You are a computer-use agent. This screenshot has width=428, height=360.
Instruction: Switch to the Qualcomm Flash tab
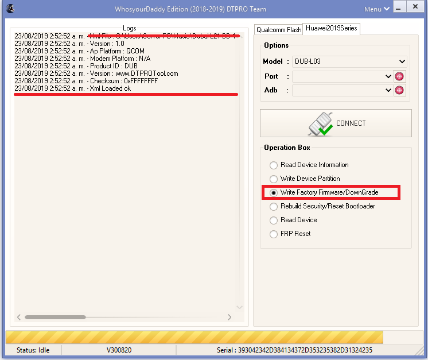pyautogui.click(x=279, y=29)
